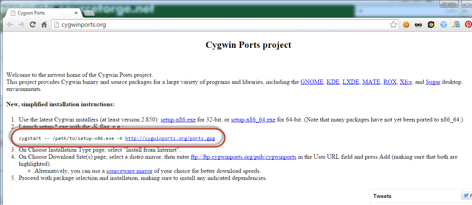This screenshot has width=472, height=205.
Task: Open the JB extension icon
Action: pyautogui.click(x=456, y=25)
